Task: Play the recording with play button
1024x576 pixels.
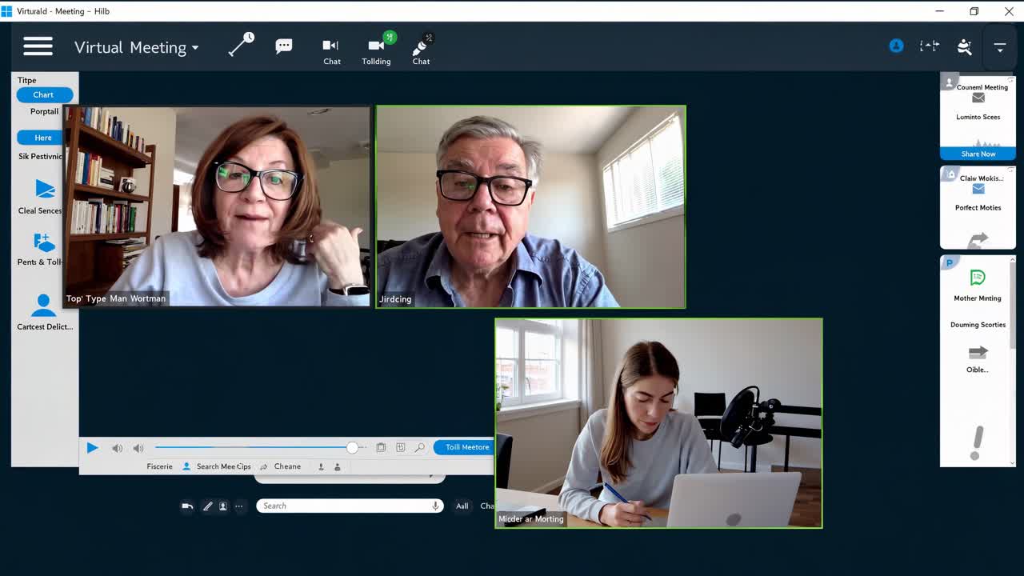Action: (x=92, y=448)
